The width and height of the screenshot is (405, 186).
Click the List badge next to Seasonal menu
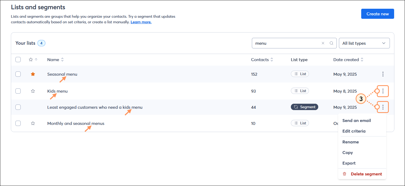coord(300,74)
